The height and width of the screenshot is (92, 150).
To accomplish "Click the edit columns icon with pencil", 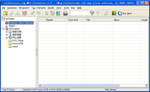I will coord(52,13).
